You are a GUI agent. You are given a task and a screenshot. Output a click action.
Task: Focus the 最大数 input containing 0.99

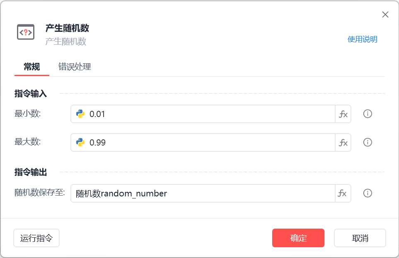pyautogui.click(x=207, y=143)
